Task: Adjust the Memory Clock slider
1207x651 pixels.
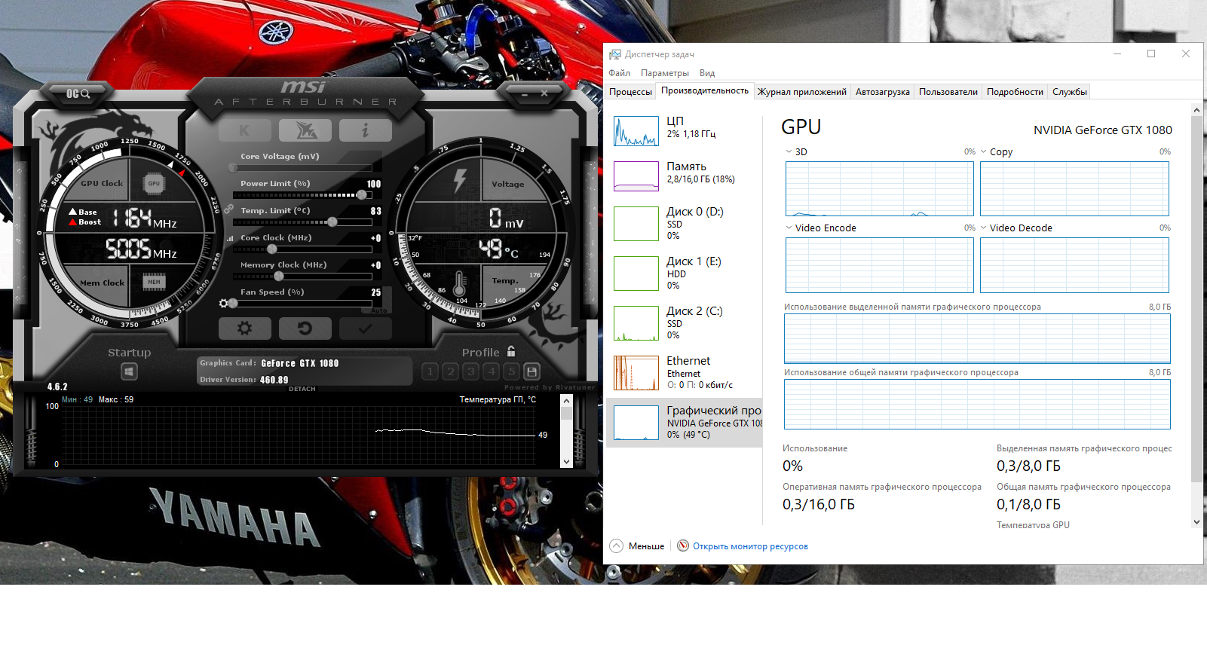Action: (302, 277)
